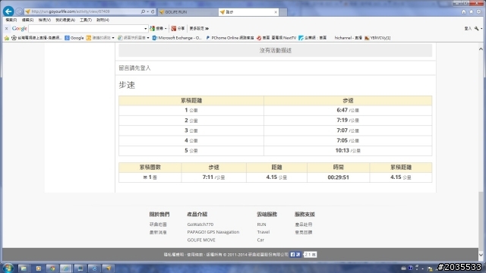Expand suggested sites bookmark dropdown

(x=113, y=38)
